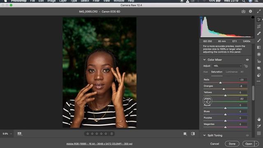
Task: Open the Snapshots panel icon
Action: tap(259, 68)
